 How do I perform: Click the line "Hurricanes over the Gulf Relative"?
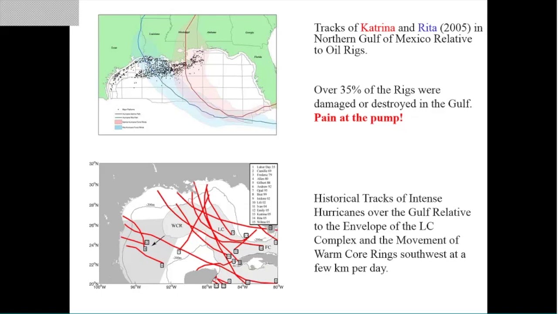pos(392,212)
